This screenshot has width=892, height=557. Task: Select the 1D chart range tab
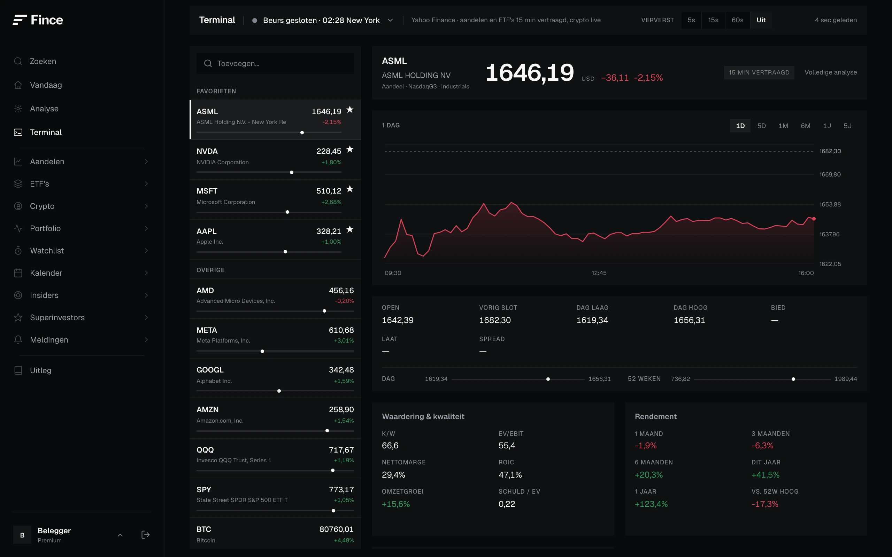coord(740,126)
